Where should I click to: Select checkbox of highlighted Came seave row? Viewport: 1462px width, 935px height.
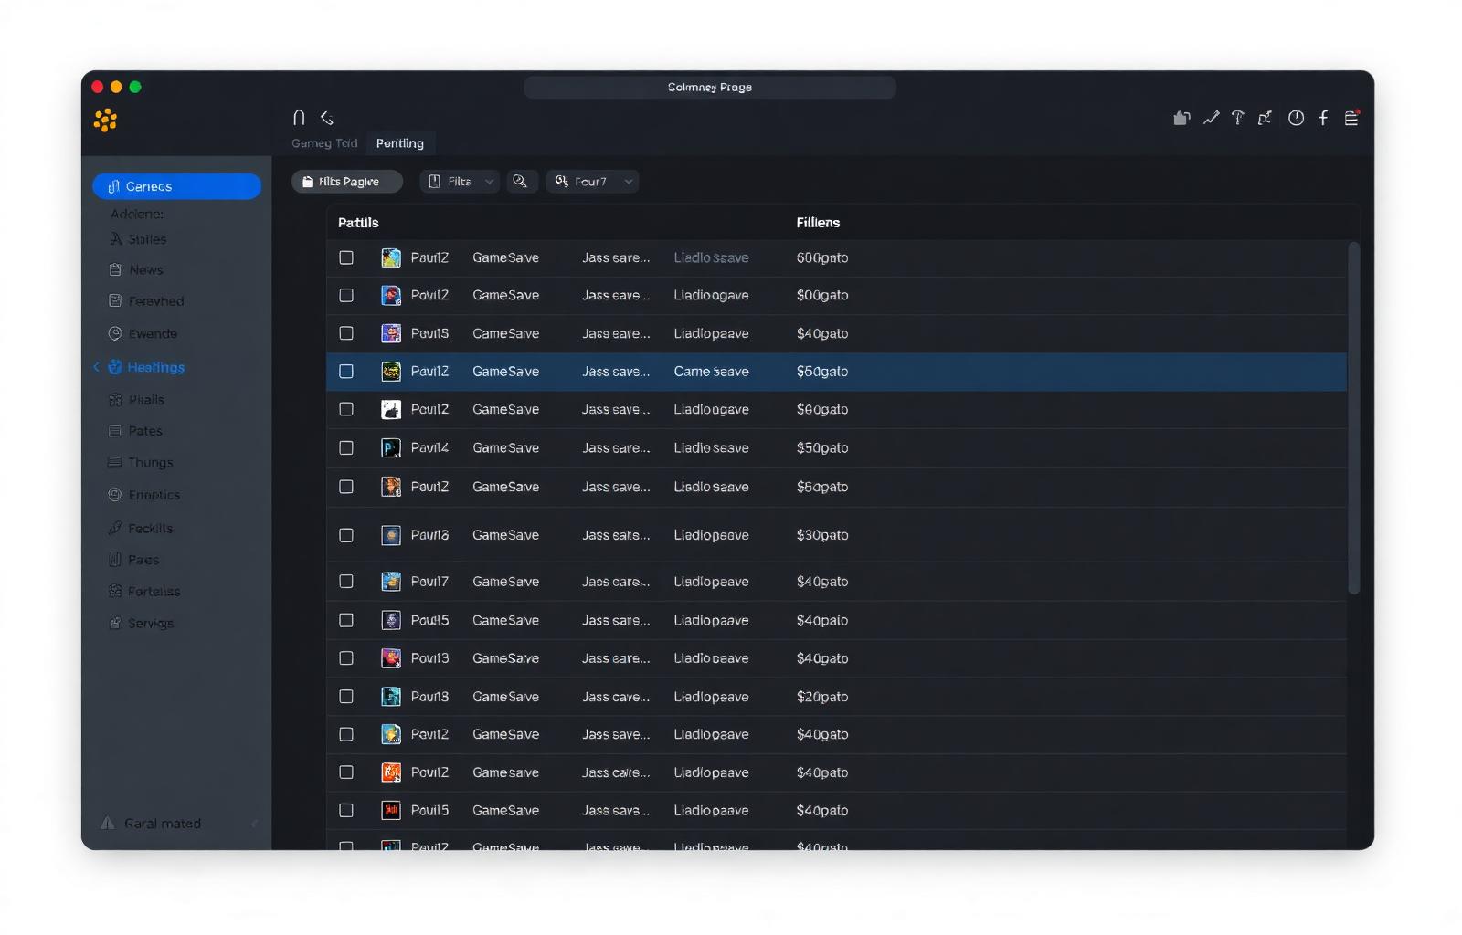tap(346, 371)
